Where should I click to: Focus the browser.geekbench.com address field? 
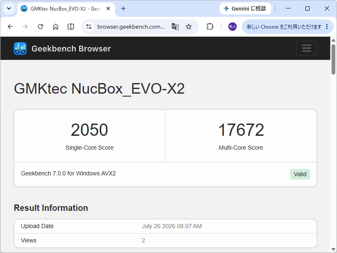point(131,27)
